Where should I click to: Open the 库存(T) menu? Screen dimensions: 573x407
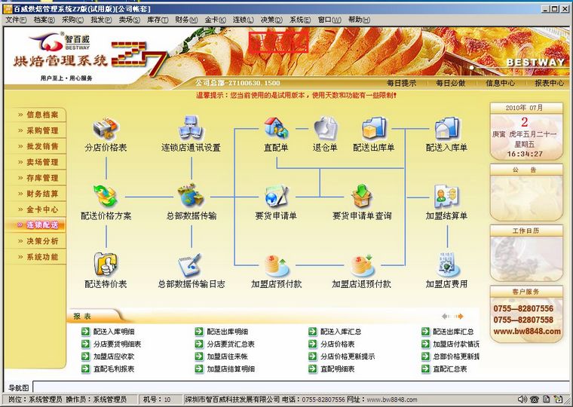(x=158, y=20)
